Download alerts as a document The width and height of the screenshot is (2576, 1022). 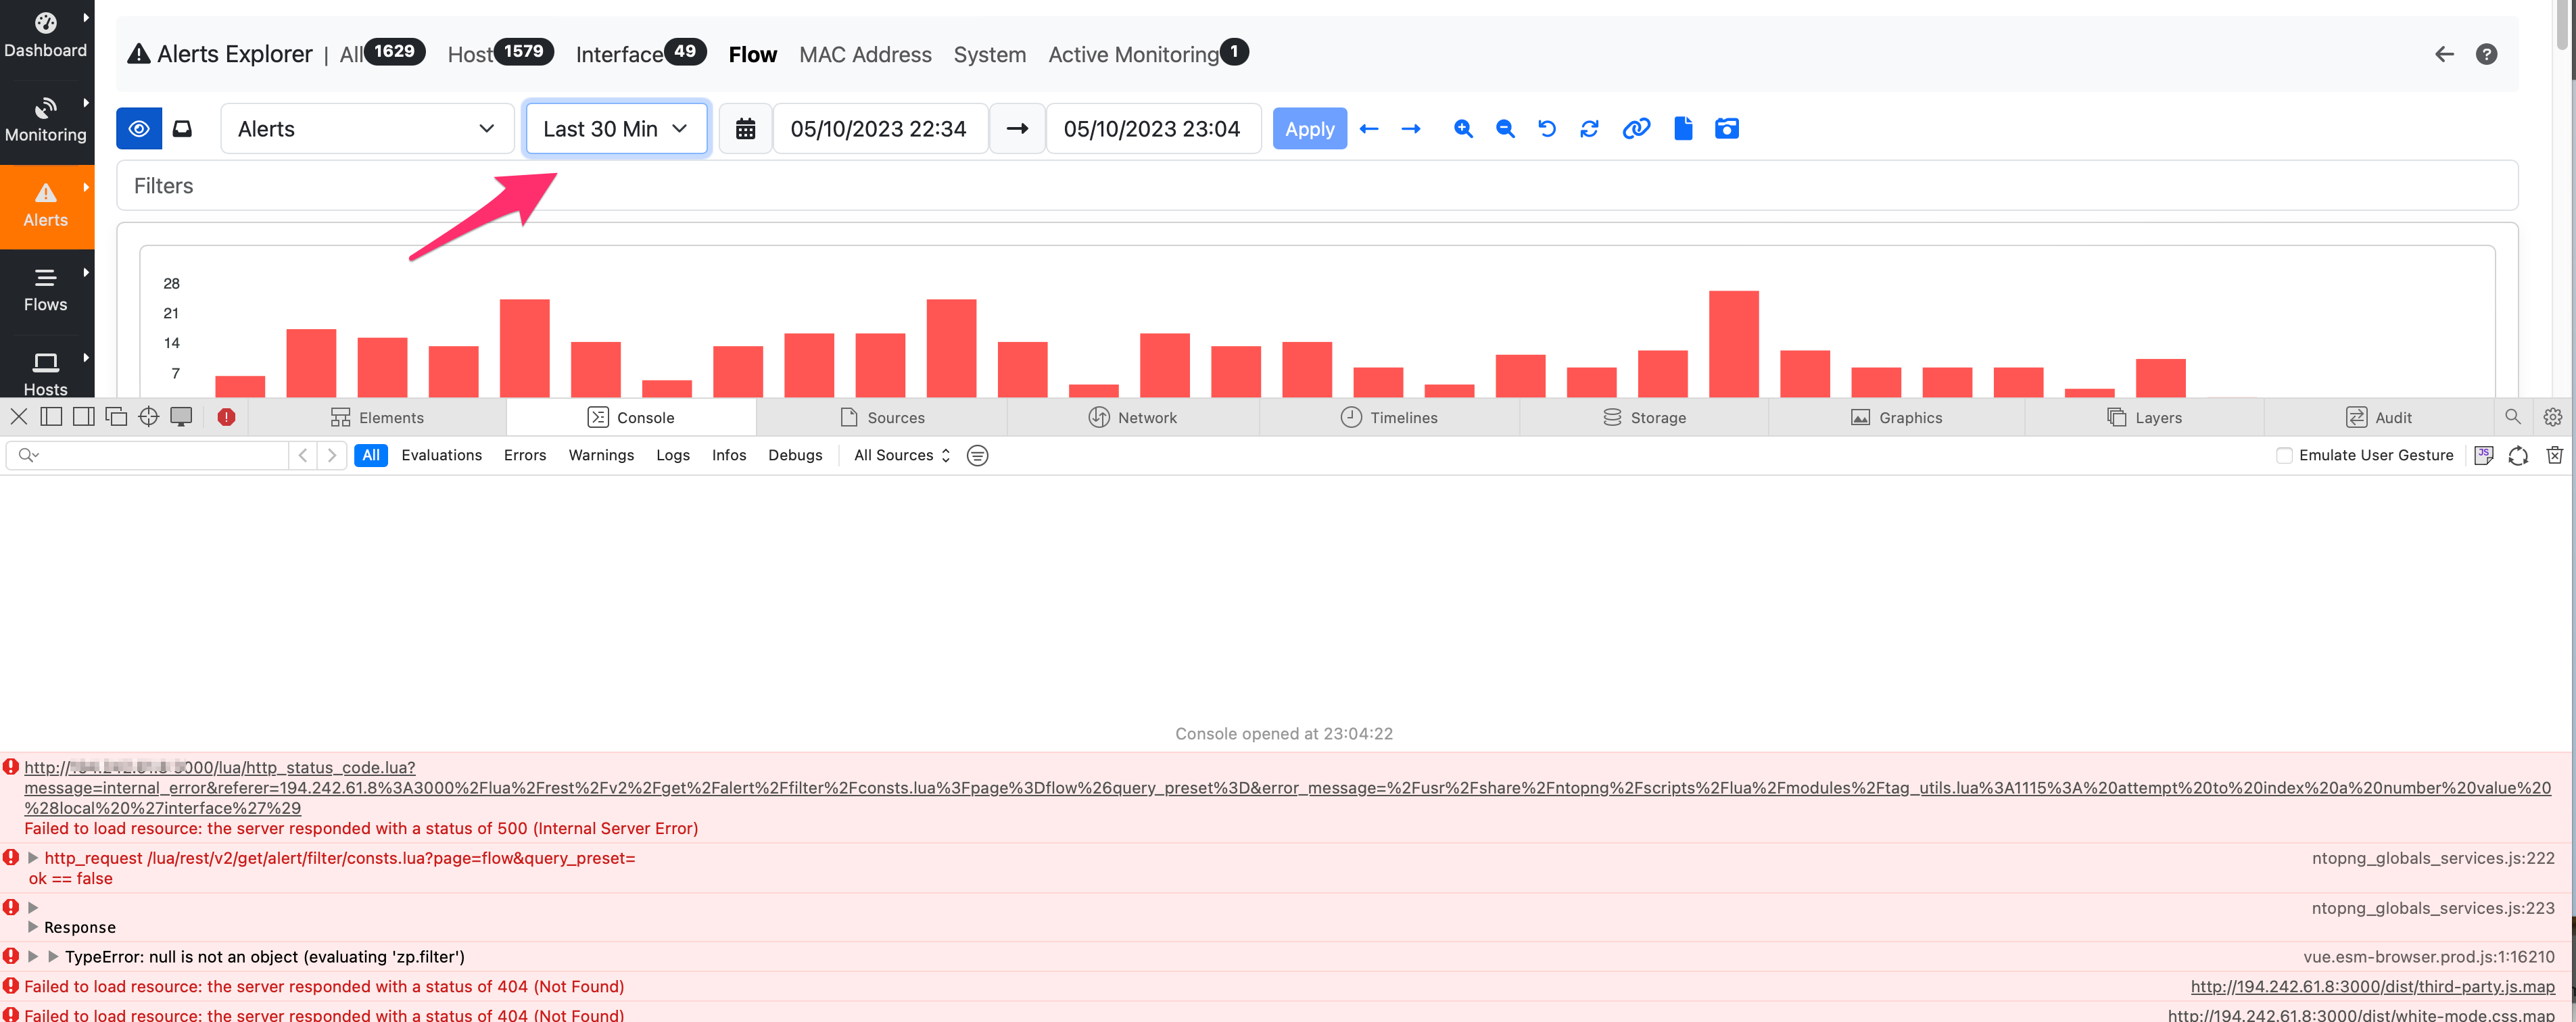click(1682, 128)
